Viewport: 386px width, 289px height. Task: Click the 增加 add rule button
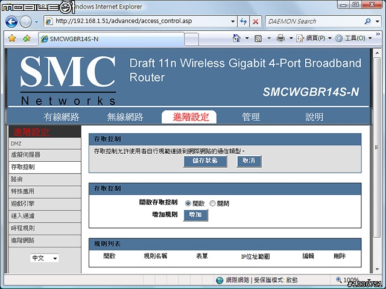coord(195,215)
